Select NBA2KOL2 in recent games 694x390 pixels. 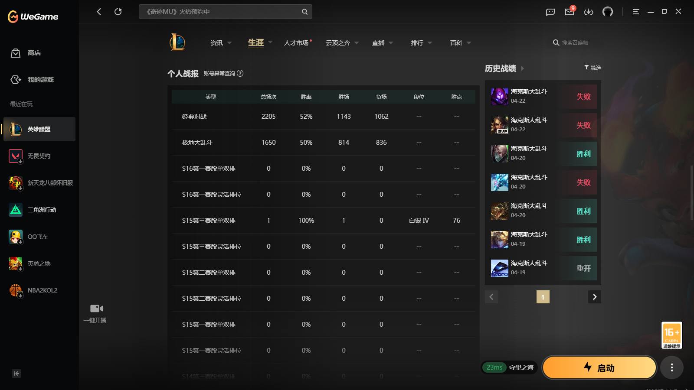(x=39, y=290)
